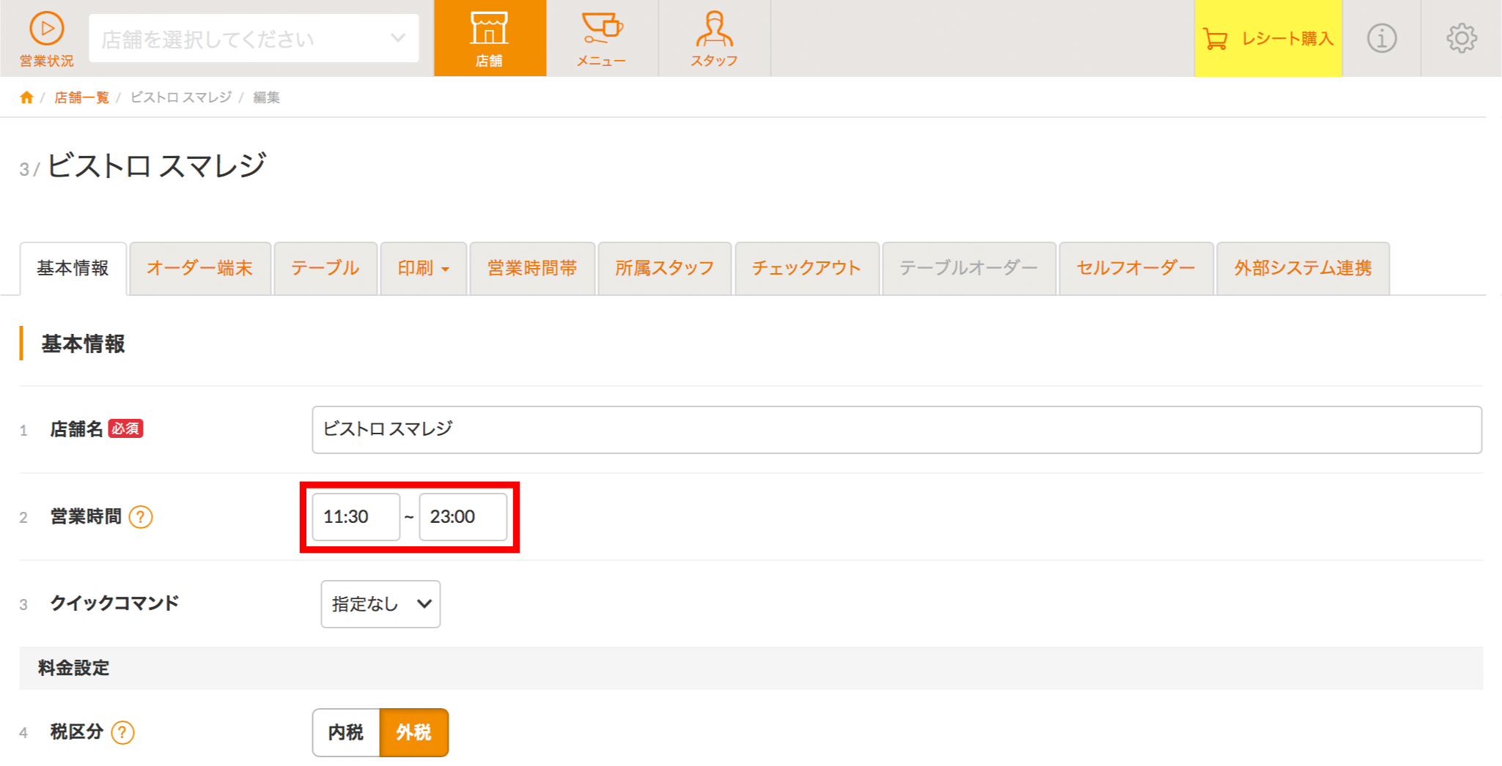Go to 店舗一覧 breadcrumb link
This screenshot has height=766, width=1502.
(x=81, y=97)
